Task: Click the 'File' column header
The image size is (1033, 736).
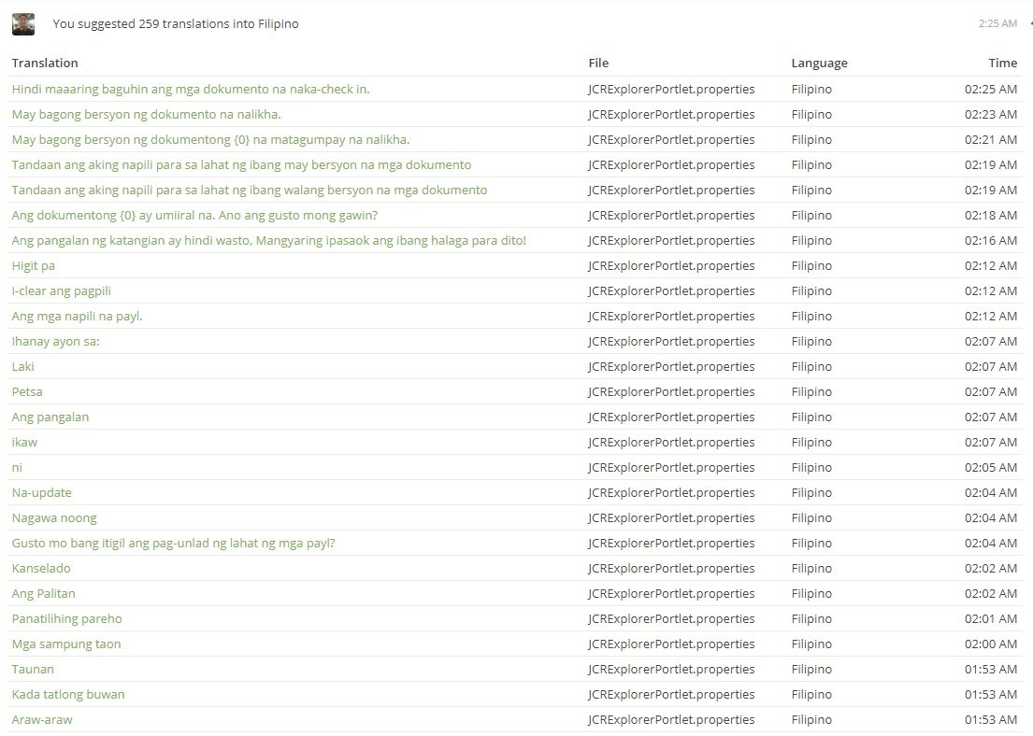Action: [x=598, y=64]
